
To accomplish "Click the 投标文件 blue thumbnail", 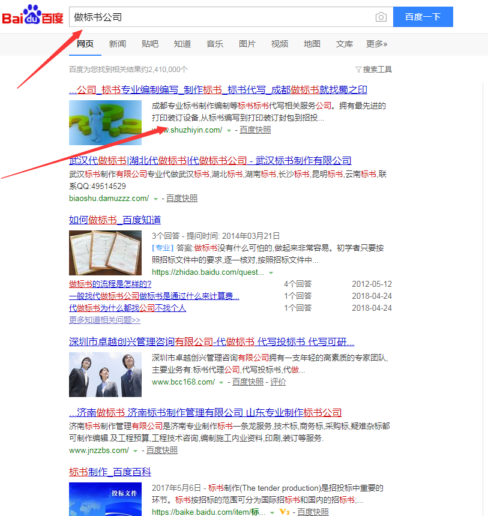I will point(106,499).
